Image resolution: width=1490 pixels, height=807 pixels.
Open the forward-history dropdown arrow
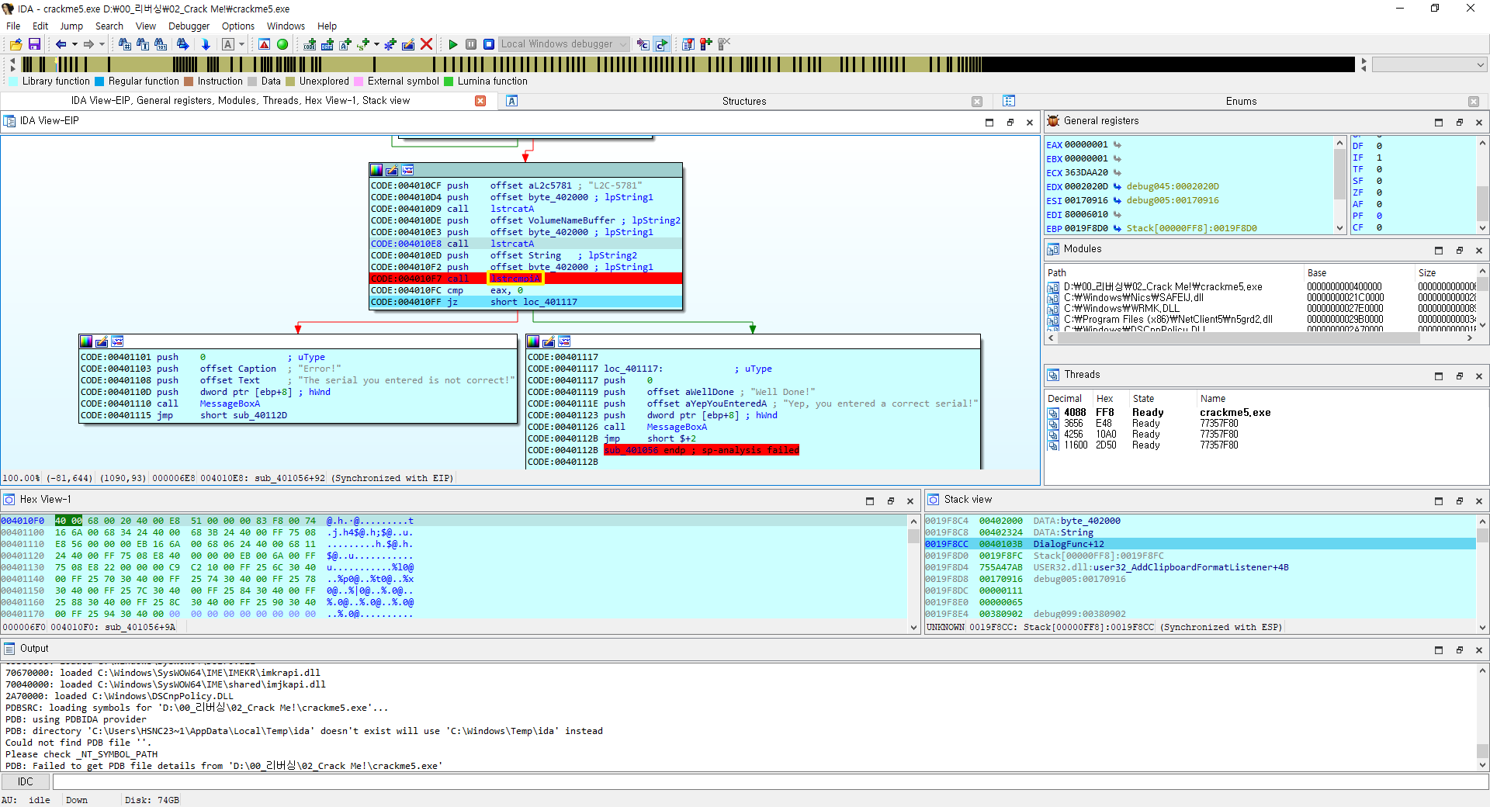[x=102, y=44]
